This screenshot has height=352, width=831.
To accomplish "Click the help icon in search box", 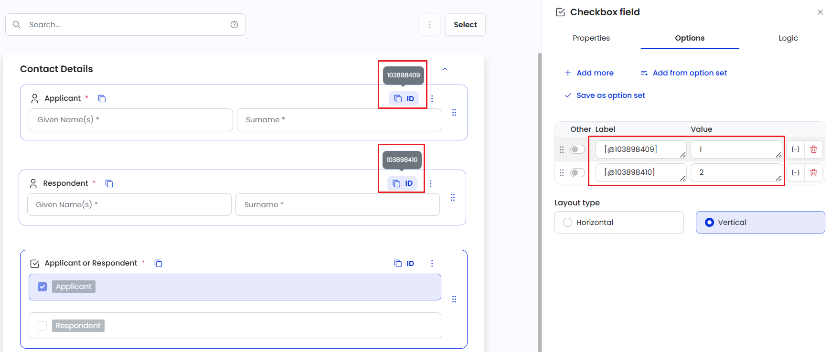I will tap(234, 25).
